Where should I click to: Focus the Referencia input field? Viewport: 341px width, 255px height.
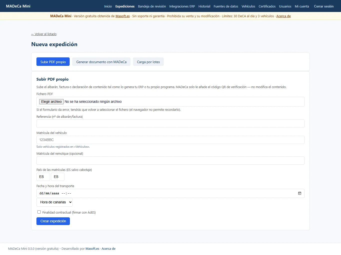tap(170, 124)
